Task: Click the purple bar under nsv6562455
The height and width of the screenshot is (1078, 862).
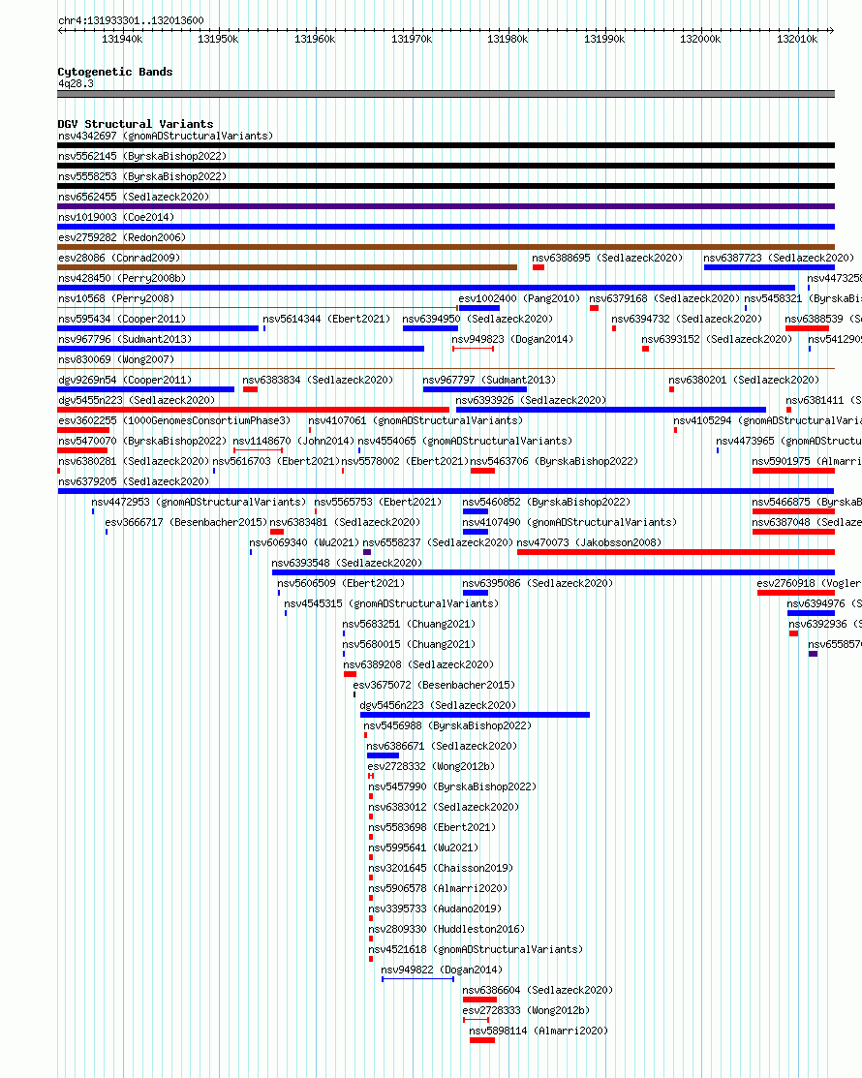Action: pos(446,206)
